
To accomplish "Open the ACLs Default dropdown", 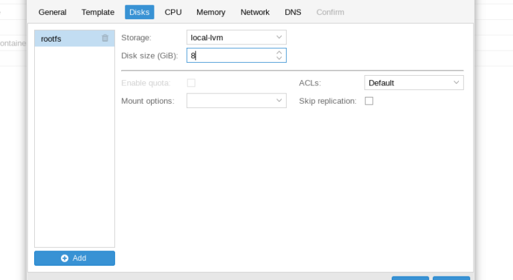I will tap(414, 83).
